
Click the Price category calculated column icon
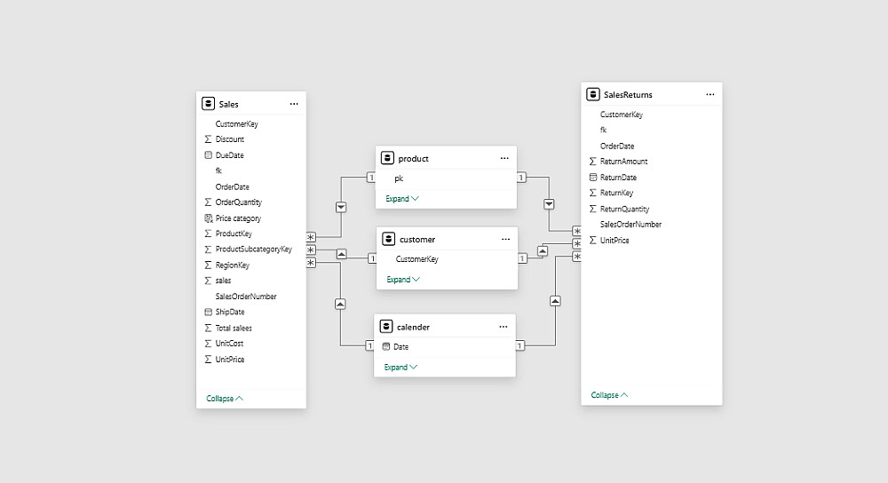[208, 218]
